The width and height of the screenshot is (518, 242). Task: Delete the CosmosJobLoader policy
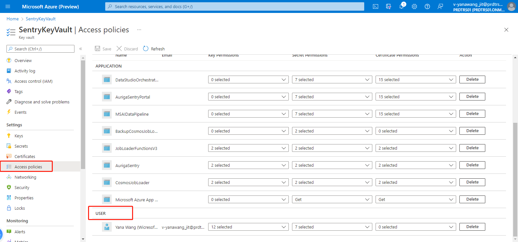click(x=472, y=182)
